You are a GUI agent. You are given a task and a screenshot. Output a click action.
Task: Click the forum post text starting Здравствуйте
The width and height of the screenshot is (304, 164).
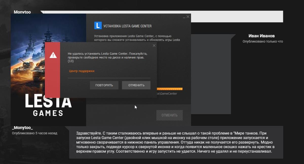click(x=176, y=142)
